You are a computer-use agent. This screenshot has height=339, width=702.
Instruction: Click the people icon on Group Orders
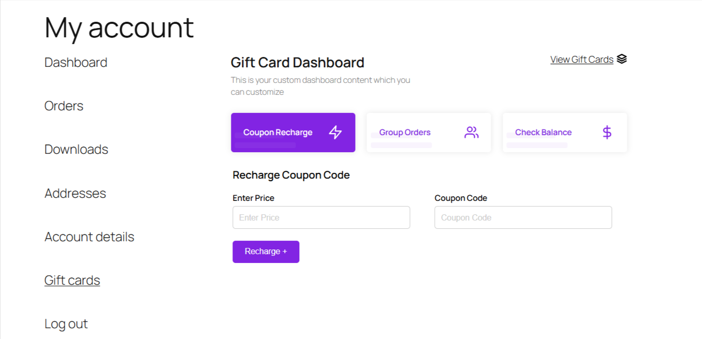coord(471,132)
